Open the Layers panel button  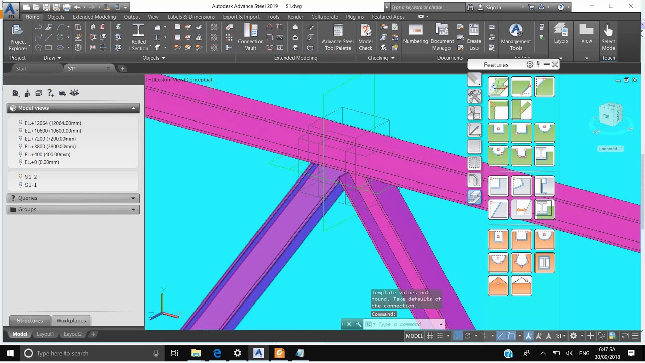[561, 34]
